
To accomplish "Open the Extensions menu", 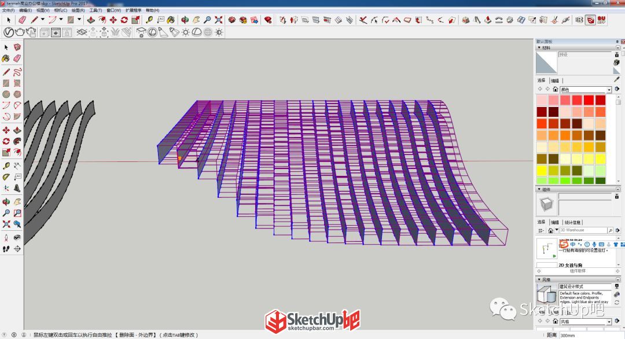I will tap(134, 10).
